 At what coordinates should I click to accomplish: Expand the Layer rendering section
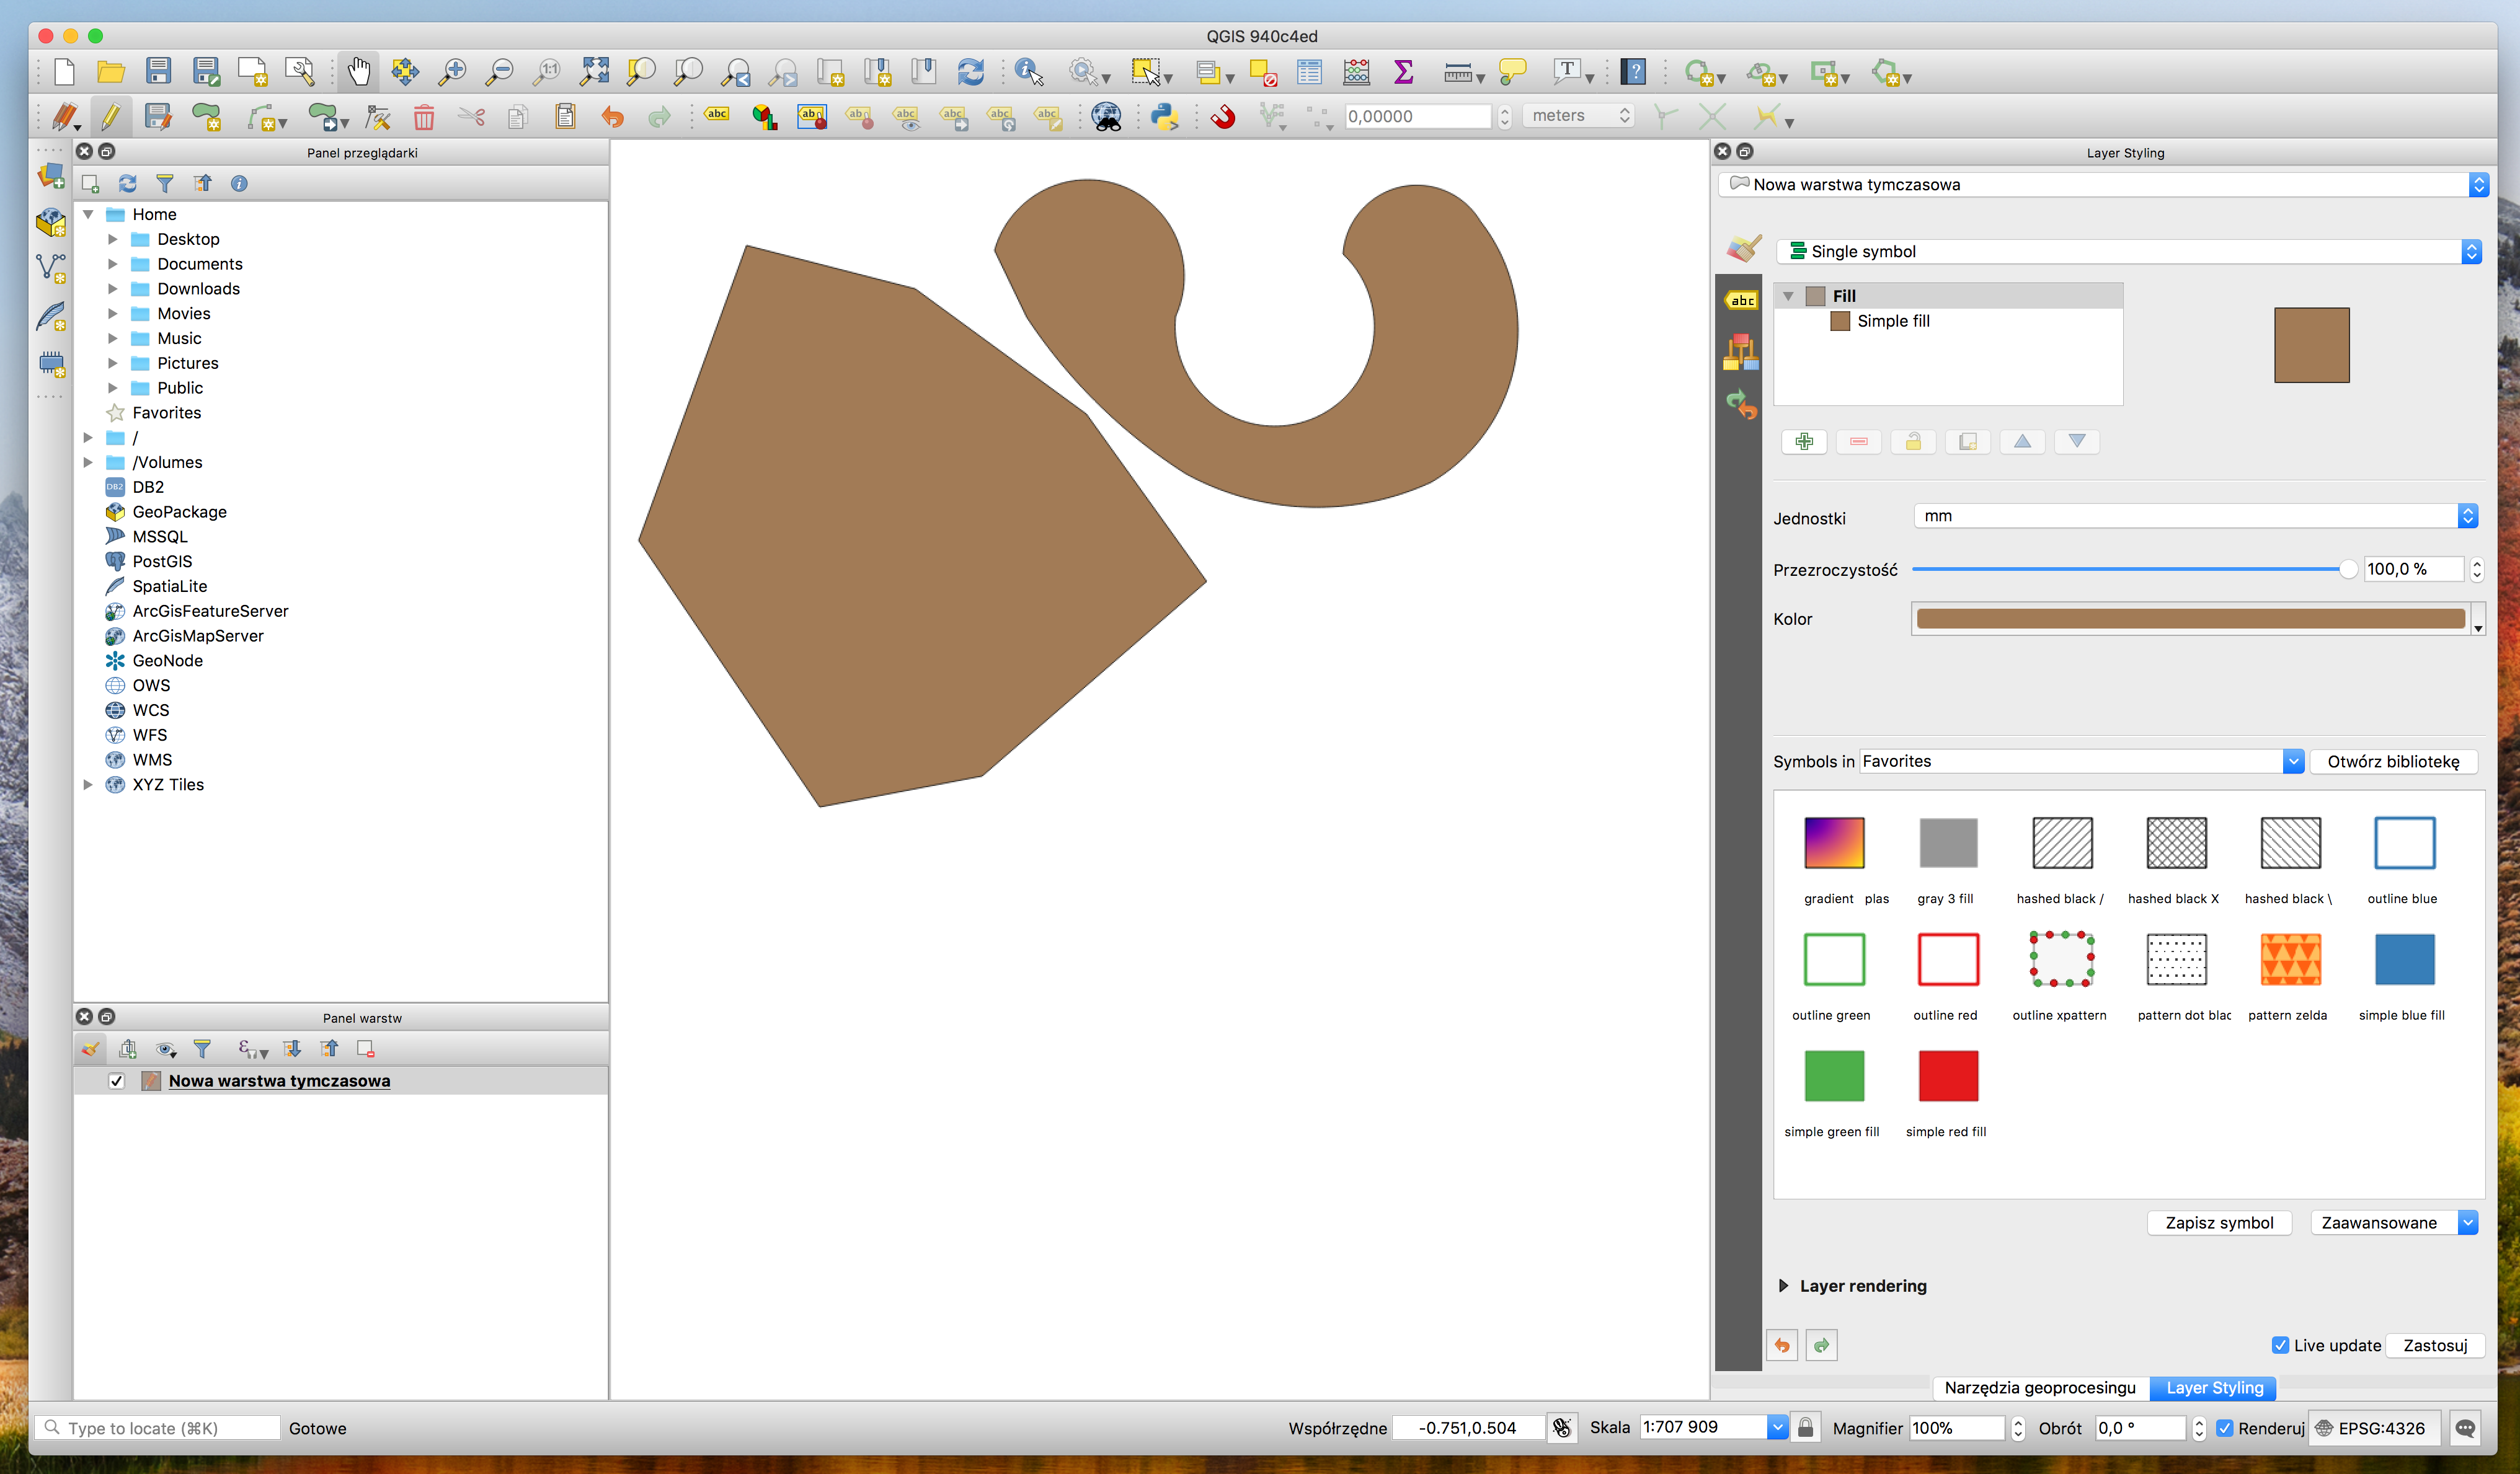tap(1784, 1286)
